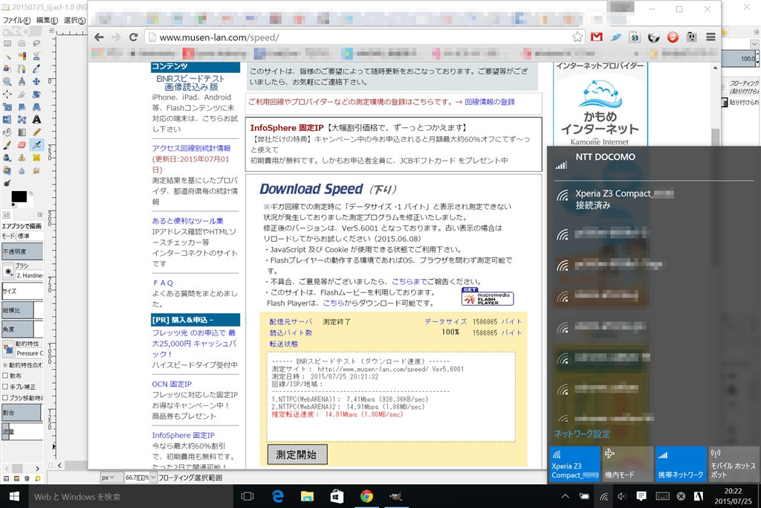Check the 手ブレ補正 option
Image resolution: width=761 pixels, height=508 pixels.
pos(5,387)
